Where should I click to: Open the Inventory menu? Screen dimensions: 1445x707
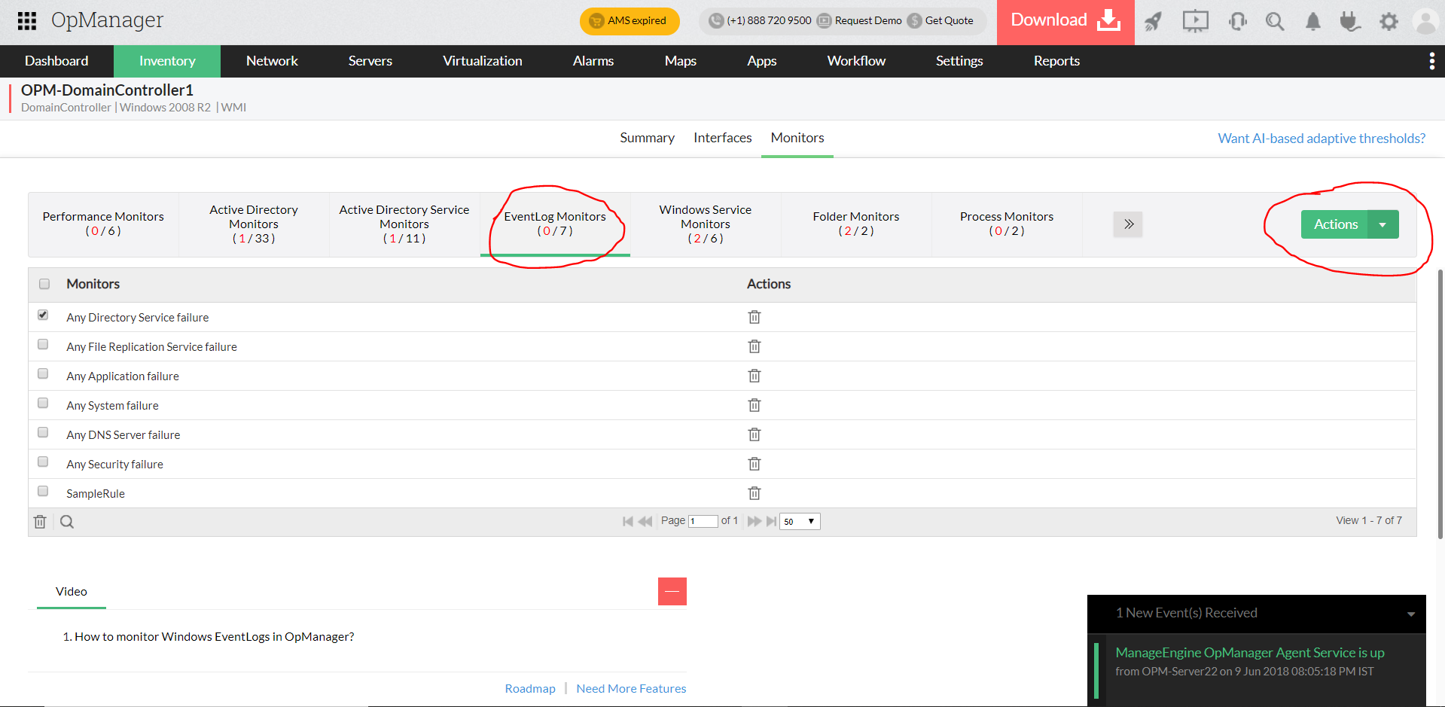[x=167, y=61]
